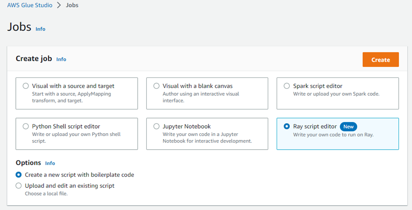Choose Visual with a blank canvas option
412x210 pixels.
coord(156,86)
